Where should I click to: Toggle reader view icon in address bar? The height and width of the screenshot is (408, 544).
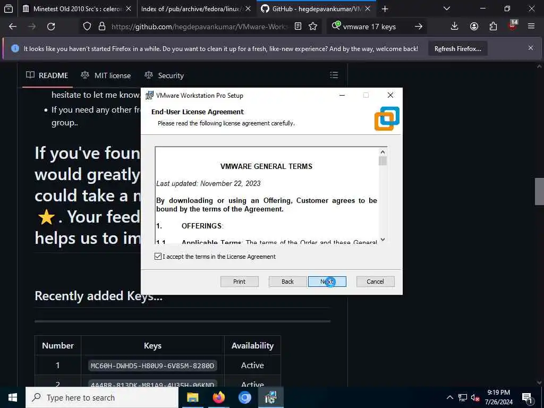298,27
